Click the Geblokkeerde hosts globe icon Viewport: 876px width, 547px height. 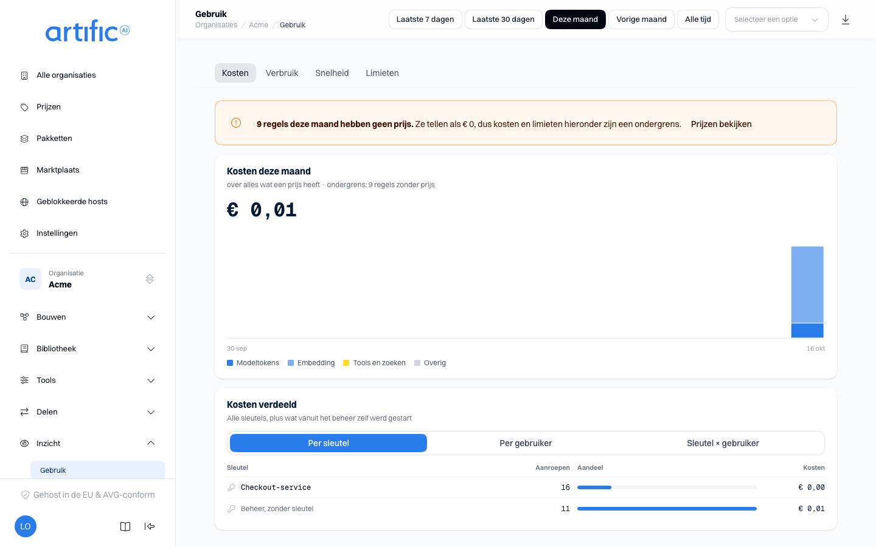point(24,202)
